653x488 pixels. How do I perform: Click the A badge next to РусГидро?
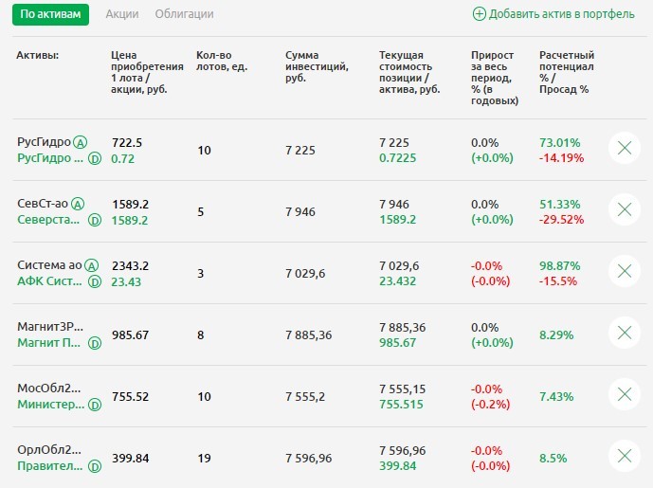coord(81,142)
